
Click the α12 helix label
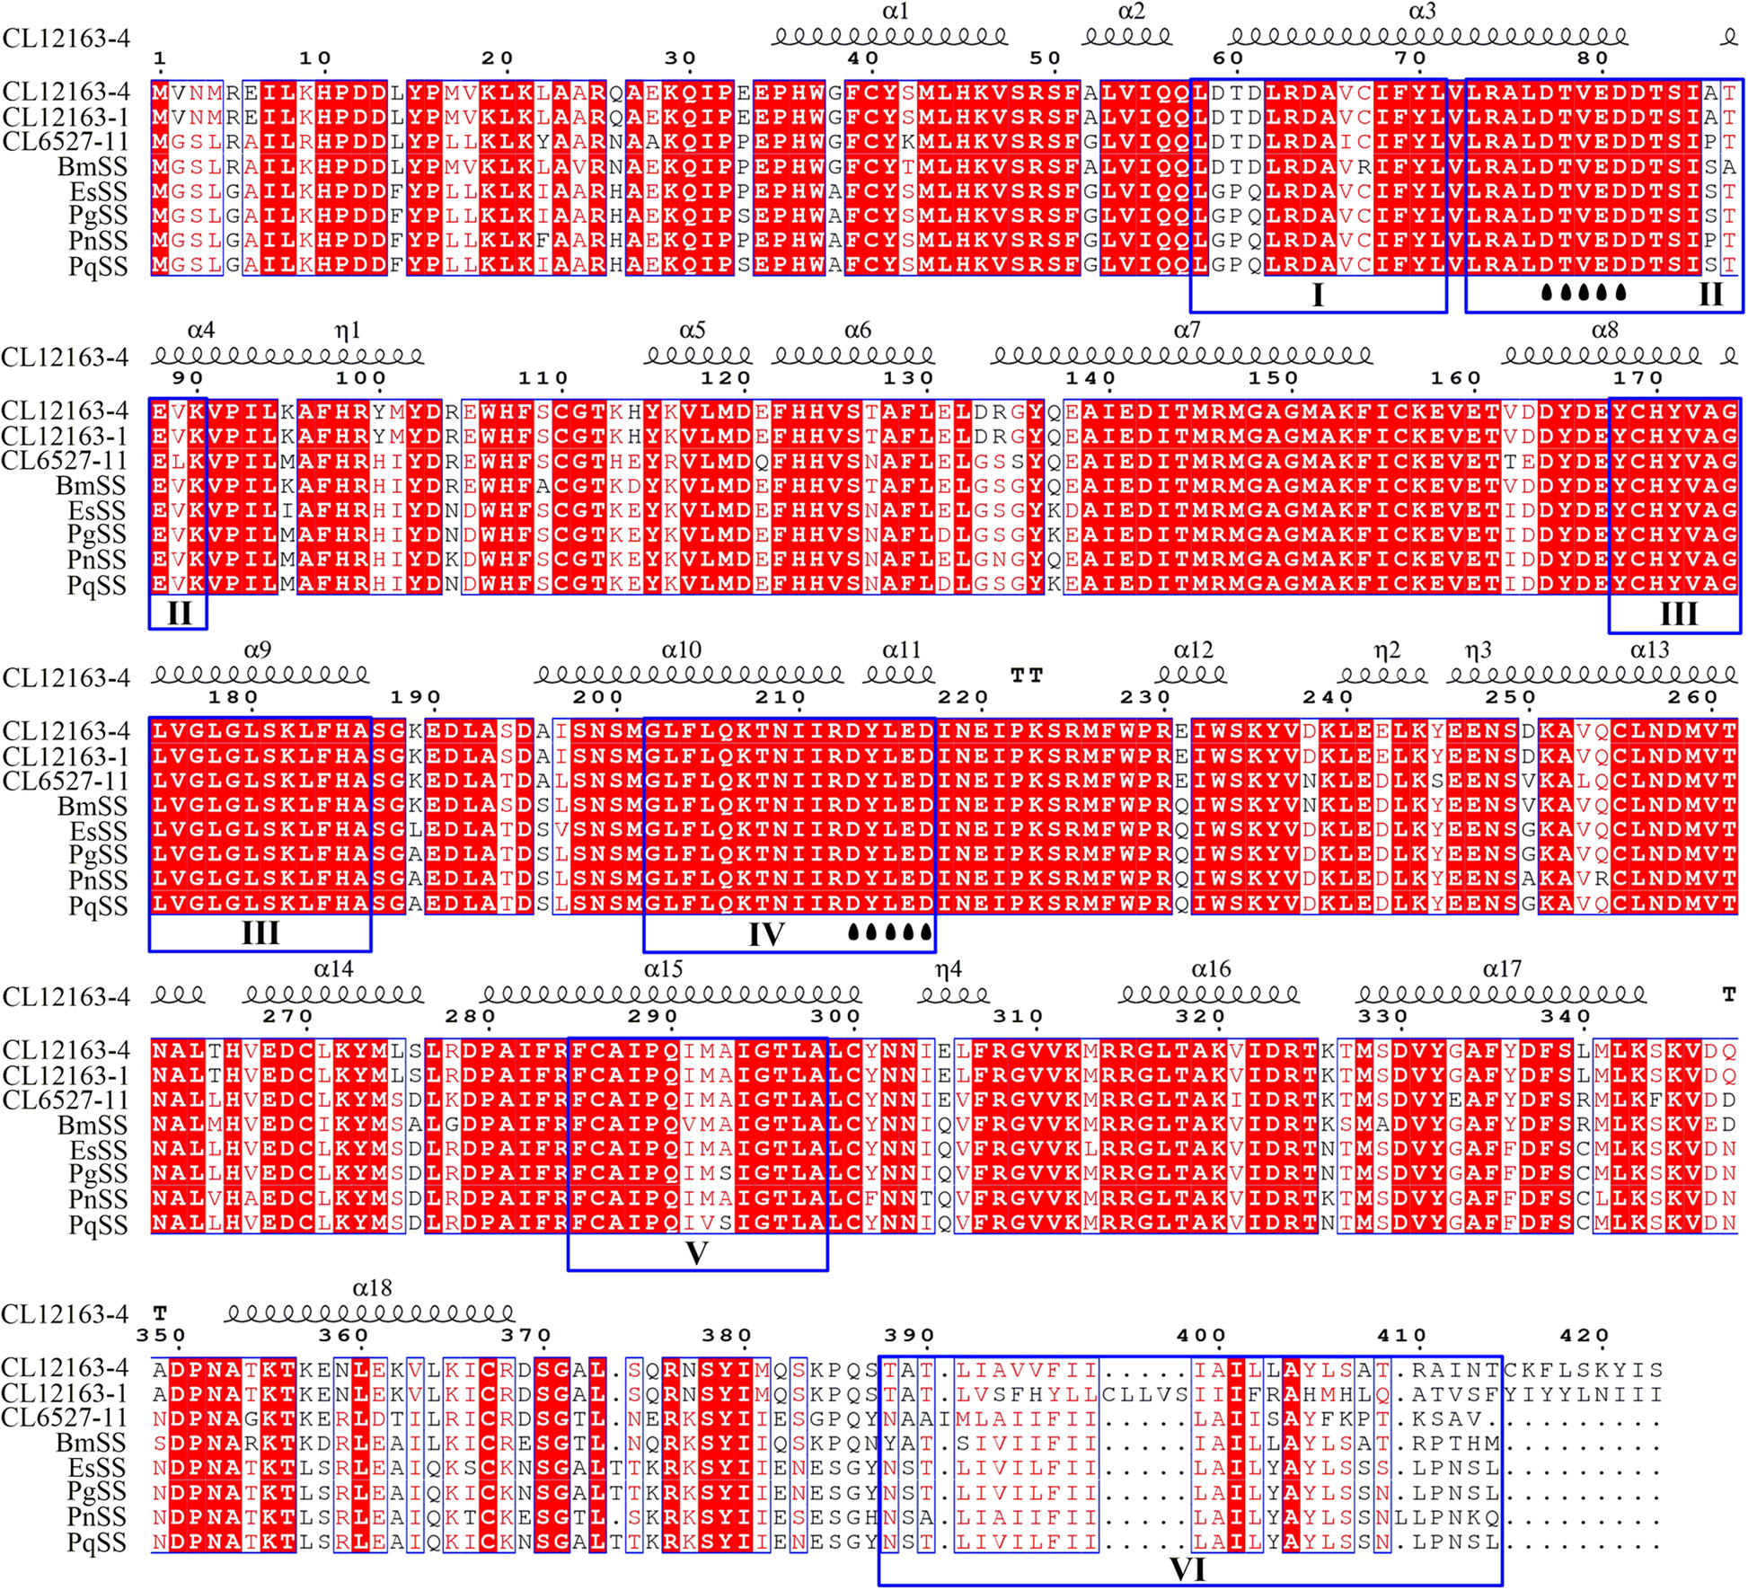[1194, 649]
